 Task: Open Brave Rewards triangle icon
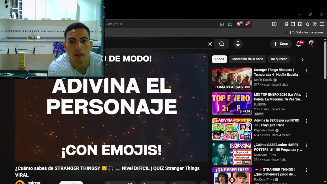[x=247, y=24]
